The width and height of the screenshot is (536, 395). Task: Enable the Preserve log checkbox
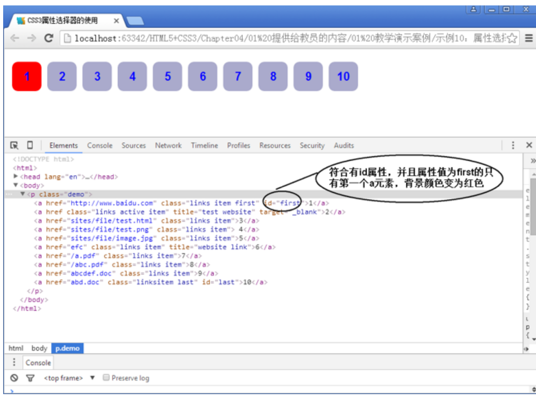coord(106,377)
